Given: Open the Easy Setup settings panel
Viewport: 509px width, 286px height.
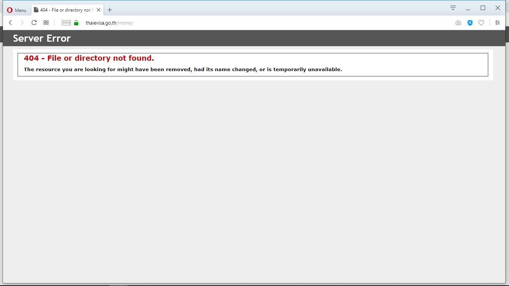Looking at the screenshot, I should tap(497, 23).
